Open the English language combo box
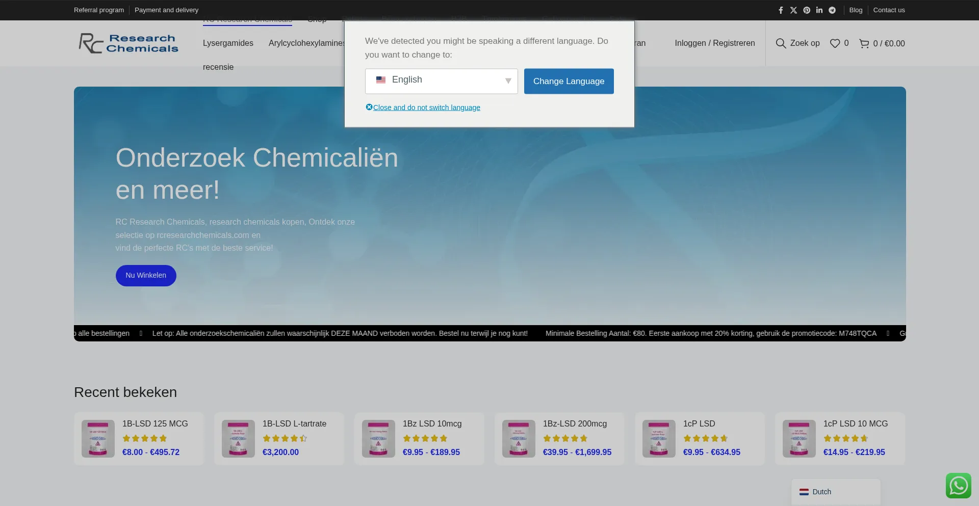Image resolution: width=979 pixels, height=506 pixels. pos(442,81)
